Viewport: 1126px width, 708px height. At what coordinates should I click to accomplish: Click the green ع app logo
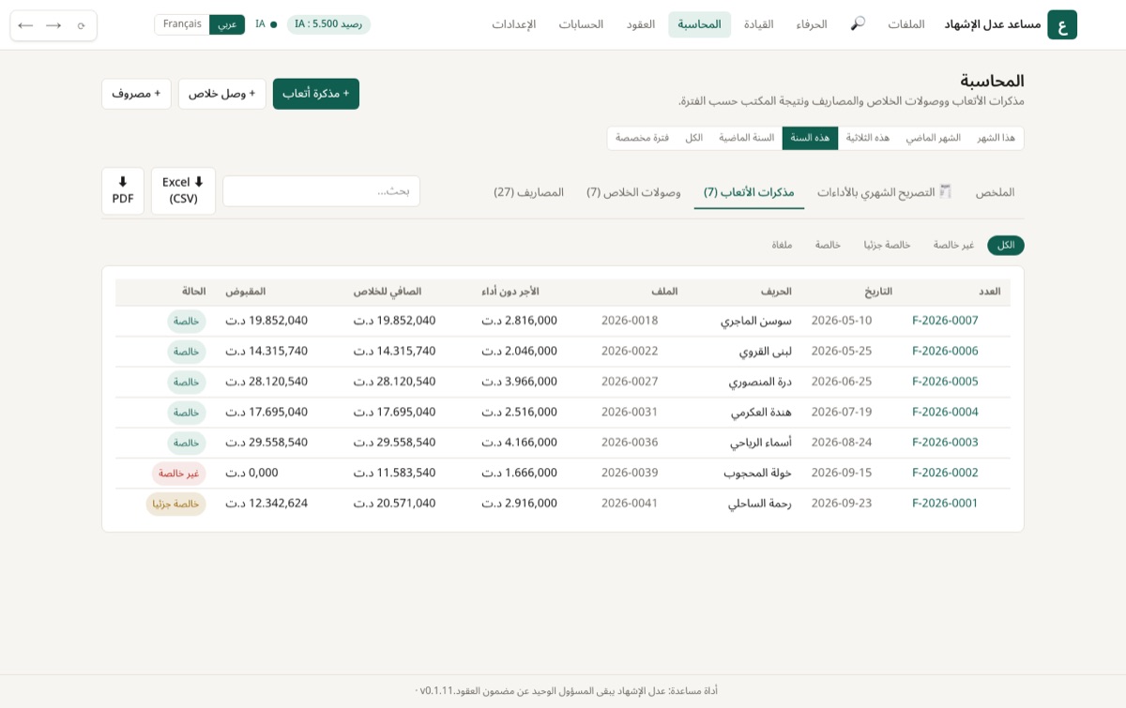1062,24
